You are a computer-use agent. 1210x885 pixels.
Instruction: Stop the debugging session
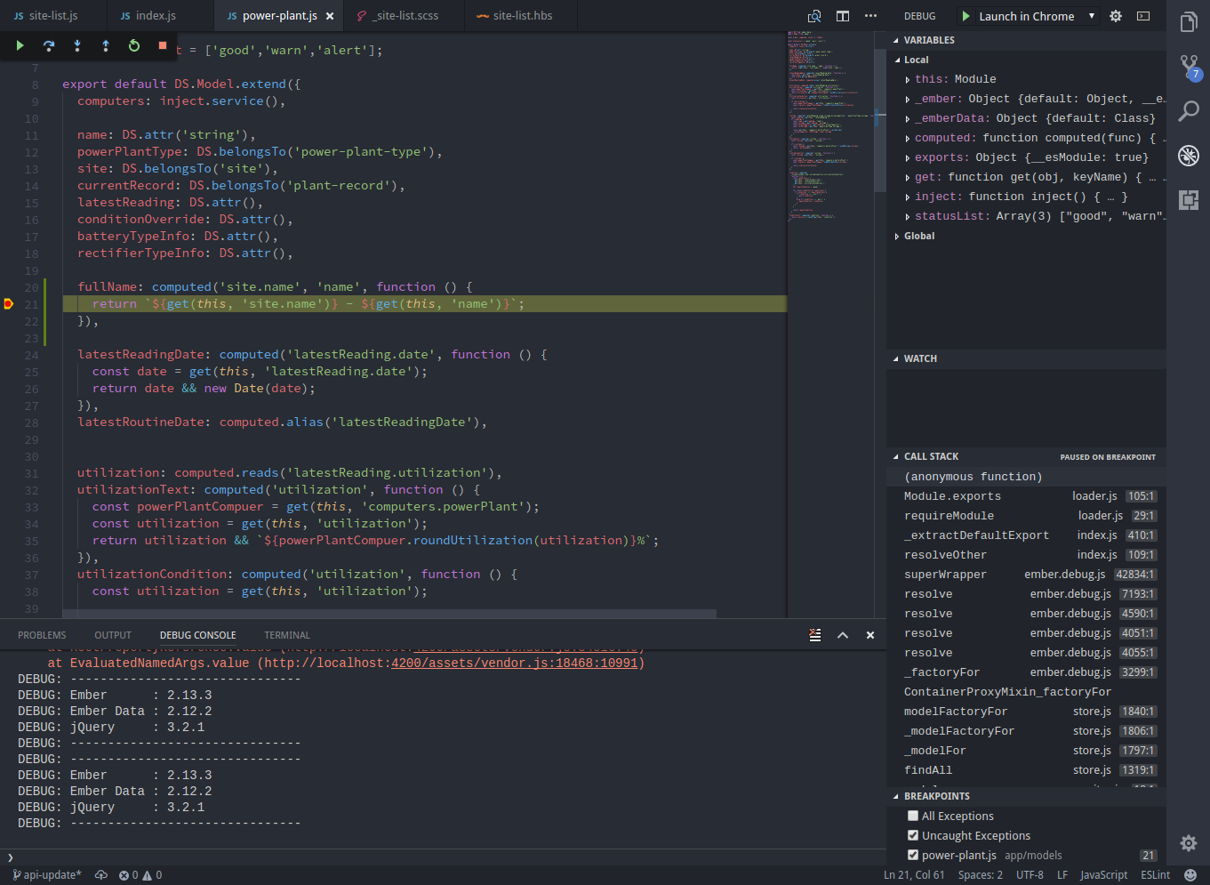click(x=162, y=45)
